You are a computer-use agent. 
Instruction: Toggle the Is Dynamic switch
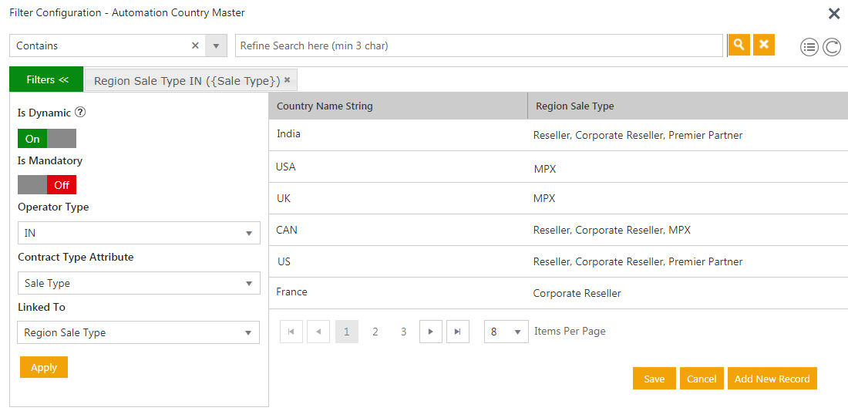(x=47, y=139)
